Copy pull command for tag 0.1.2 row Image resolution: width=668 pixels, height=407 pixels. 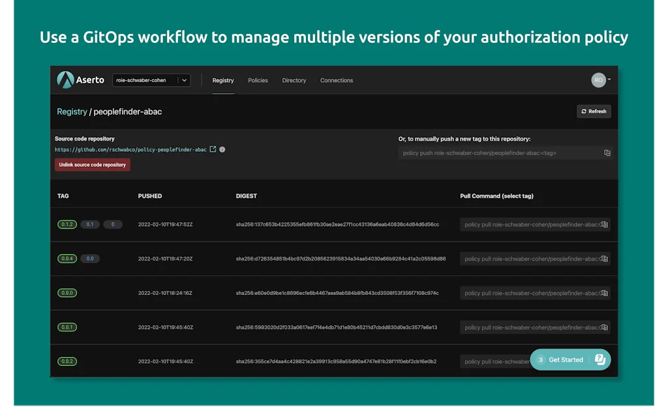coord(604,225)
